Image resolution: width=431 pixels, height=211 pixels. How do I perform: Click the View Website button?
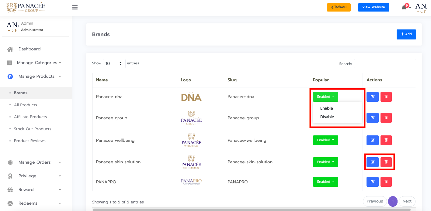[x=374, y=7]
